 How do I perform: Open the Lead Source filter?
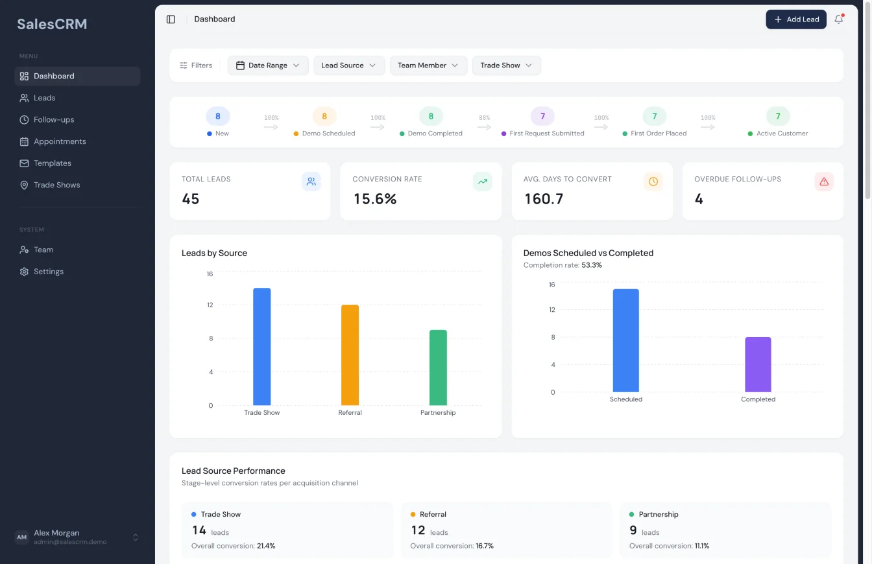click(x=348, y=65)
